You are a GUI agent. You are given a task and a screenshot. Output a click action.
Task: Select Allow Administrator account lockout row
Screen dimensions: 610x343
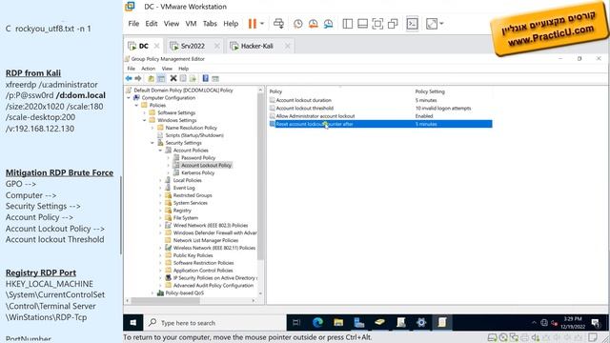(x=380, y=116)
